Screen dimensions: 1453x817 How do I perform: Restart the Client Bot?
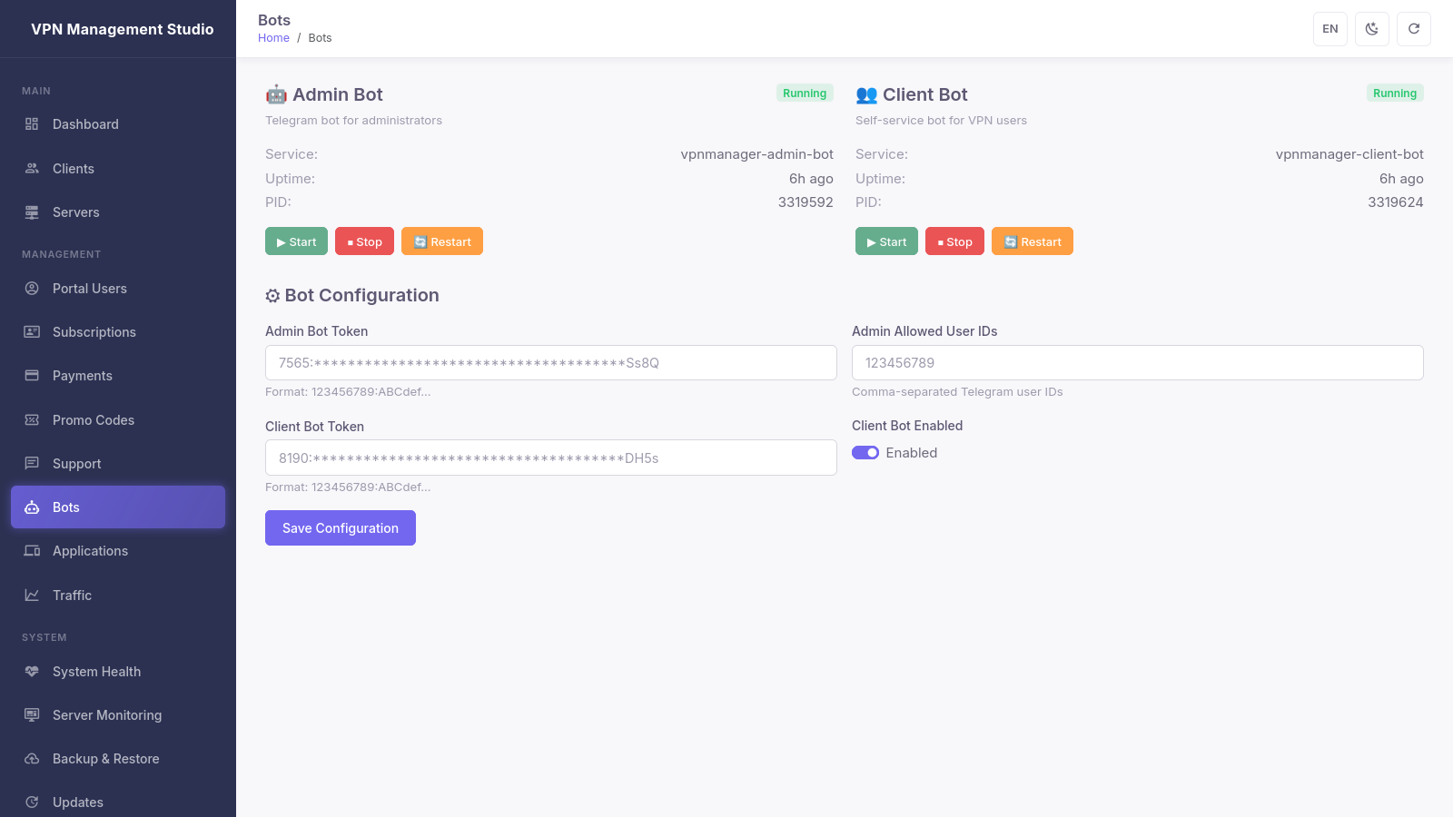(1032, 241)
